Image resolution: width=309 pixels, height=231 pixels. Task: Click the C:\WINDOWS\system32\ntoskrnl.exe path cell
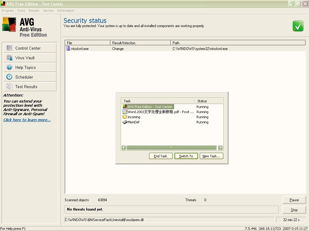point(200,48)
